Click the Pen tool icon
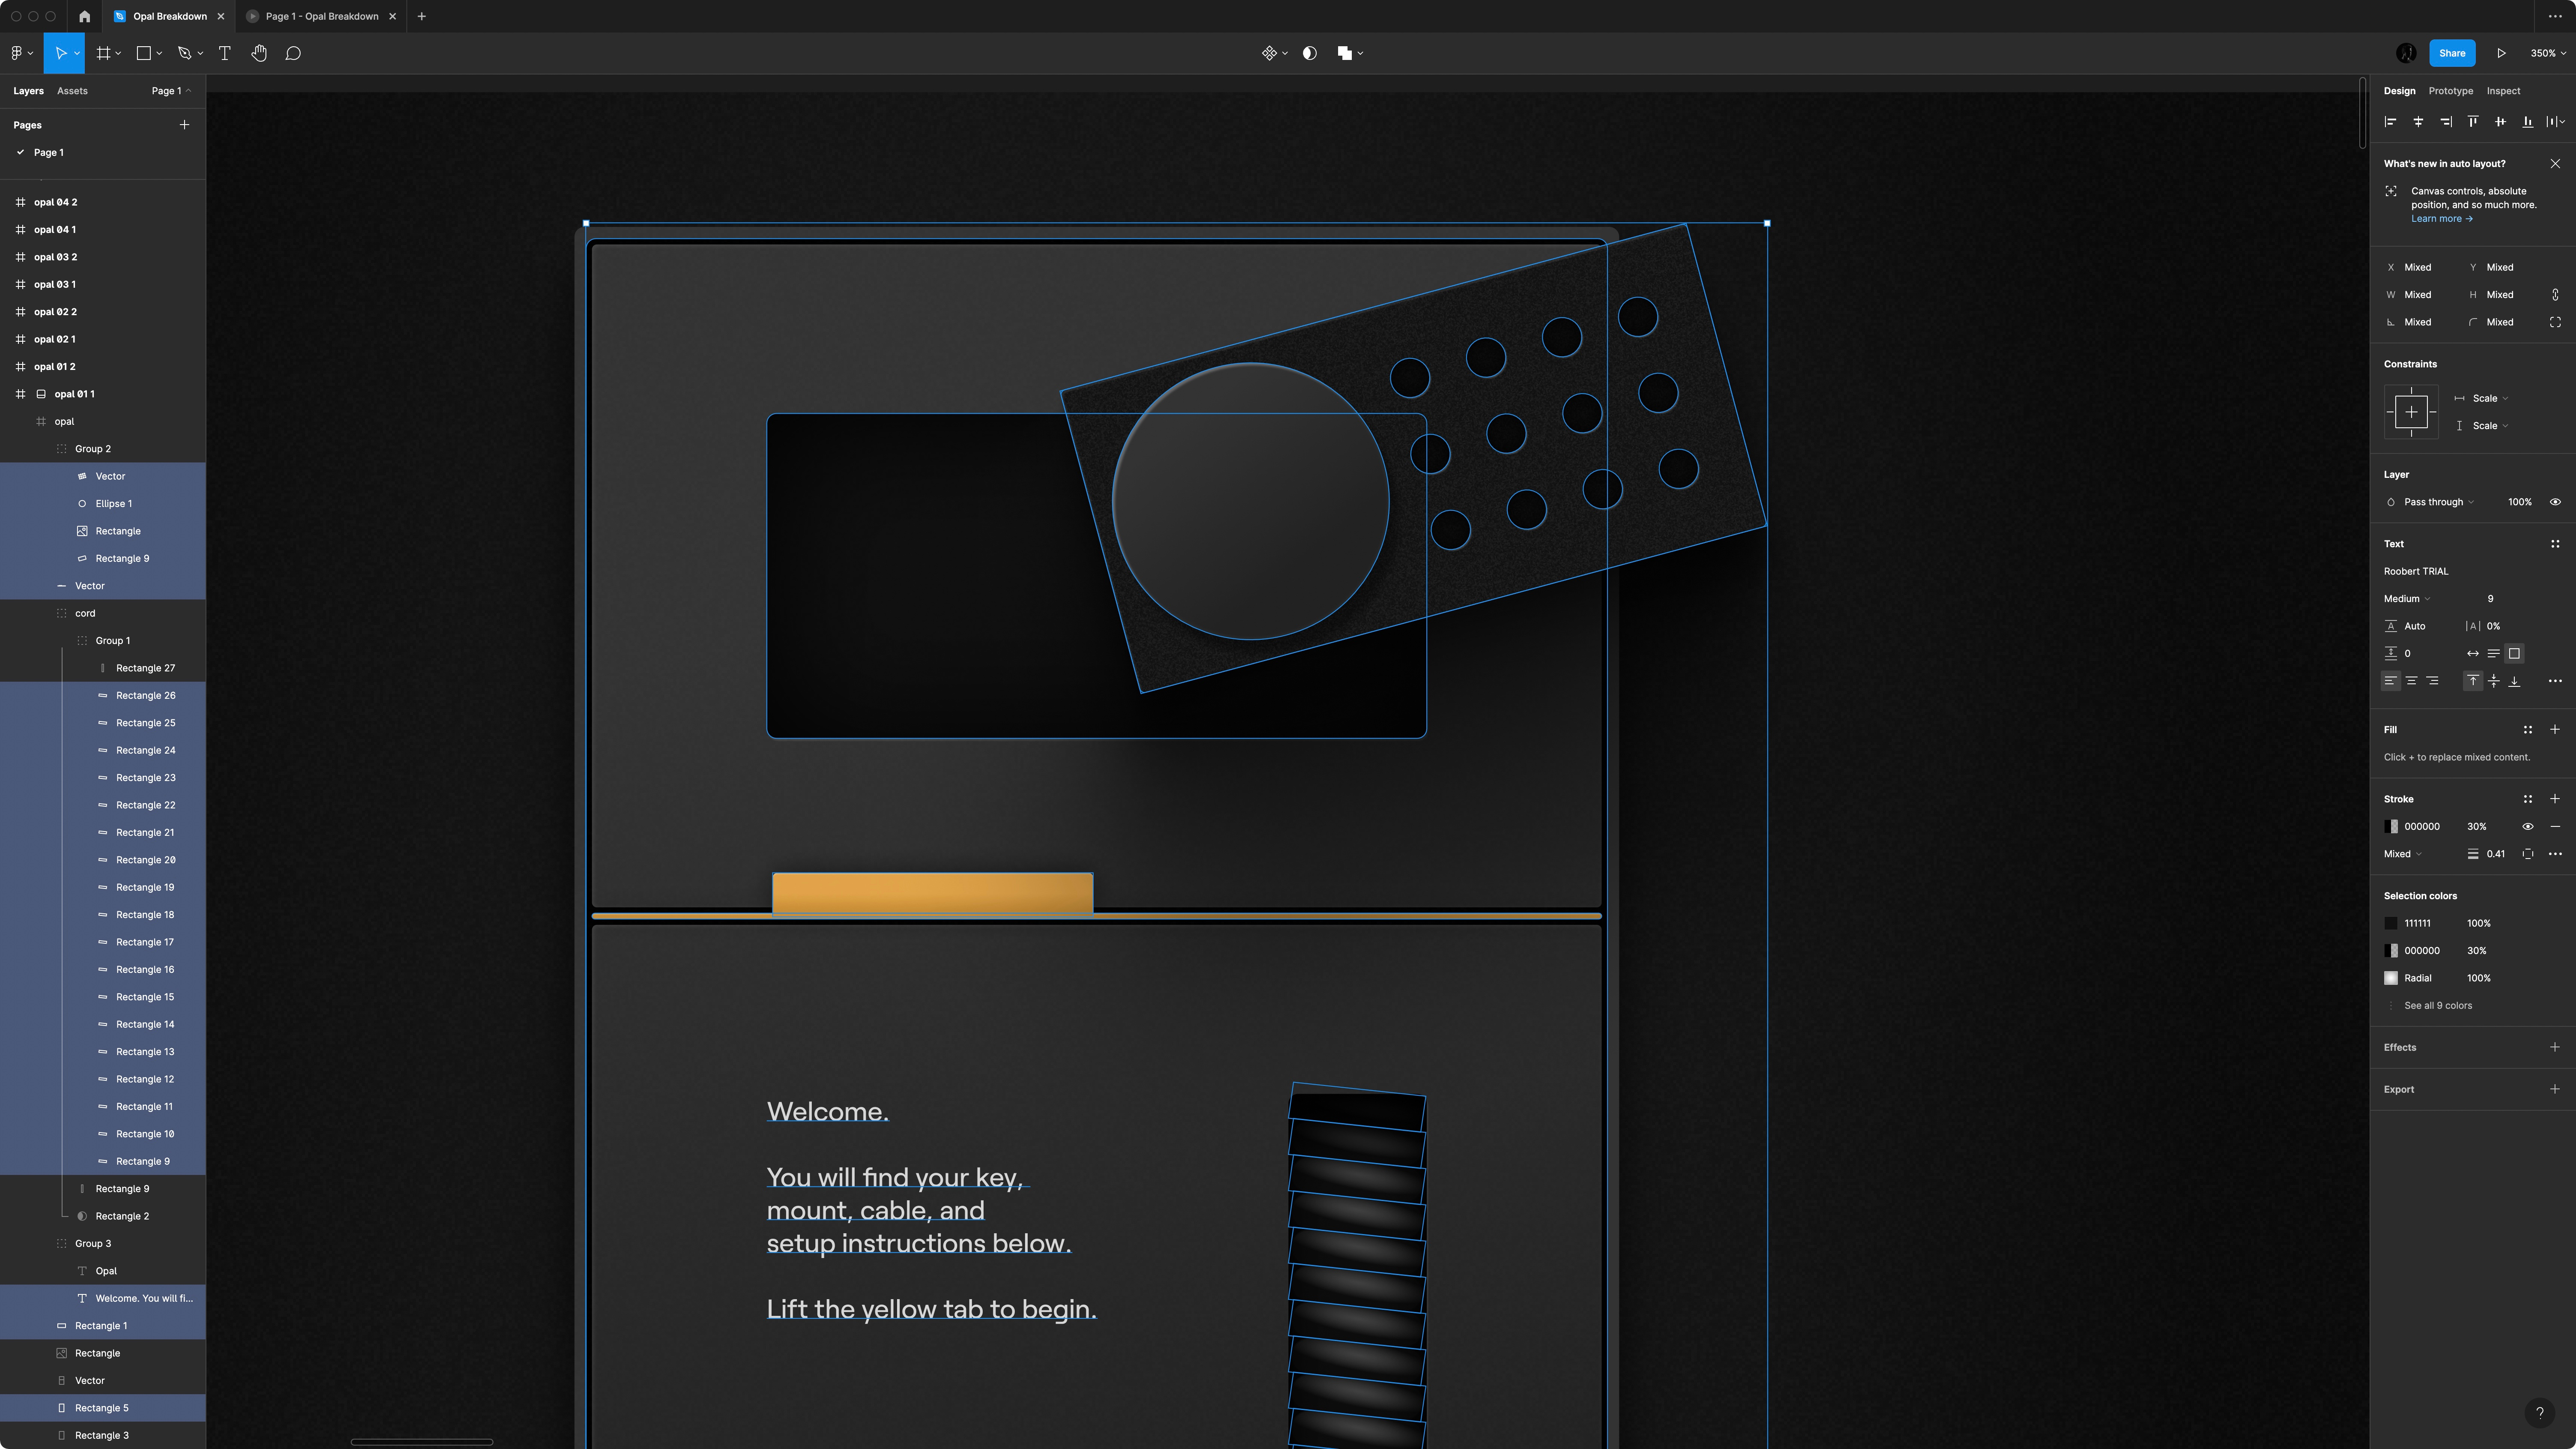 [x=184, y=53]
